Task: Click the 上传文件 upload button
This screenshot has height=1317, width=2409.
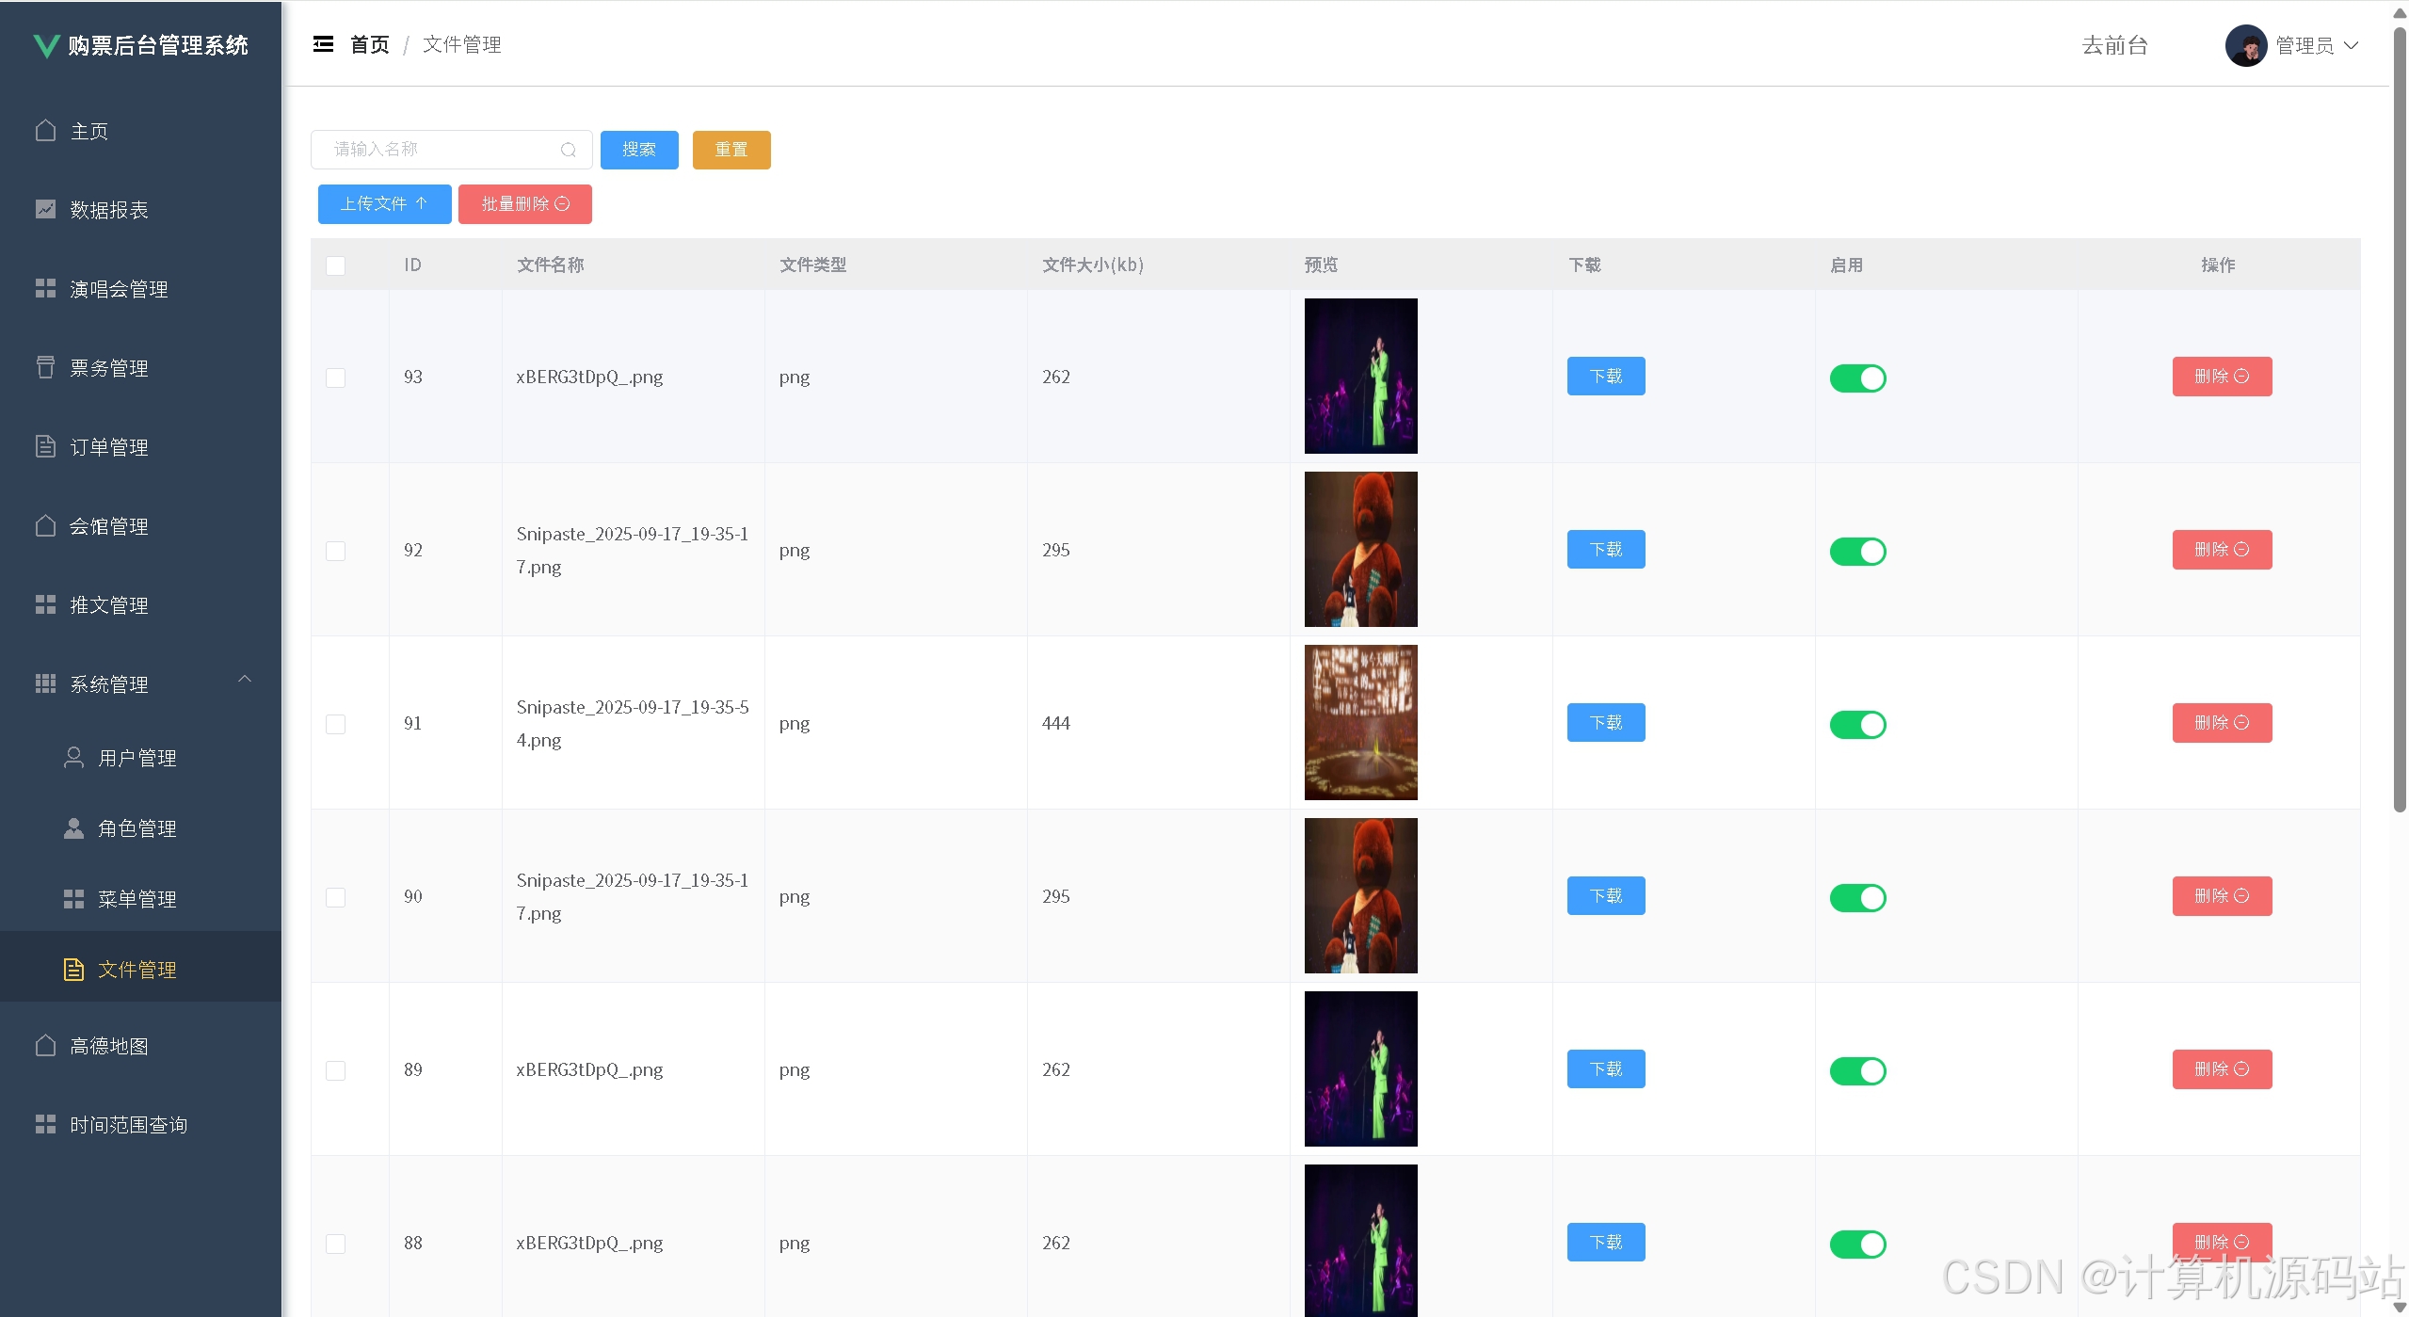Action: (385, 204)
